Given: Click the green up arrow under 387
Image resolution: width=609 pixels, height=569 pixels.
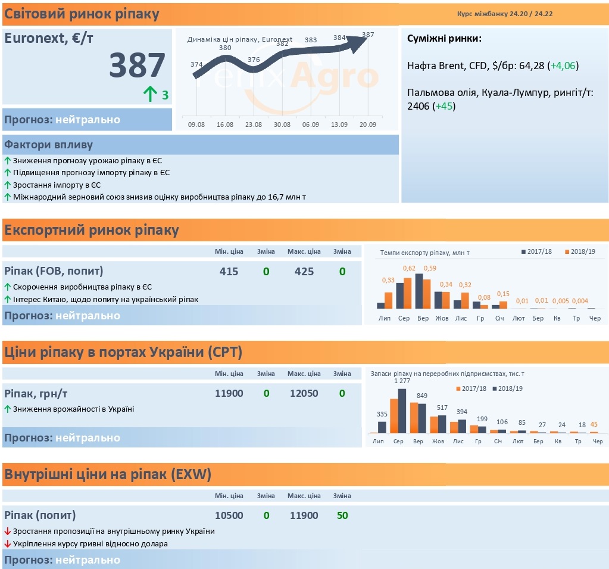Looking at the screenshot, I should pos(150,94).
